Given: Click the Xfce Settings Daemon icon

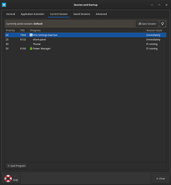Looking at the screenshot, I should click(x=31, y=35).
